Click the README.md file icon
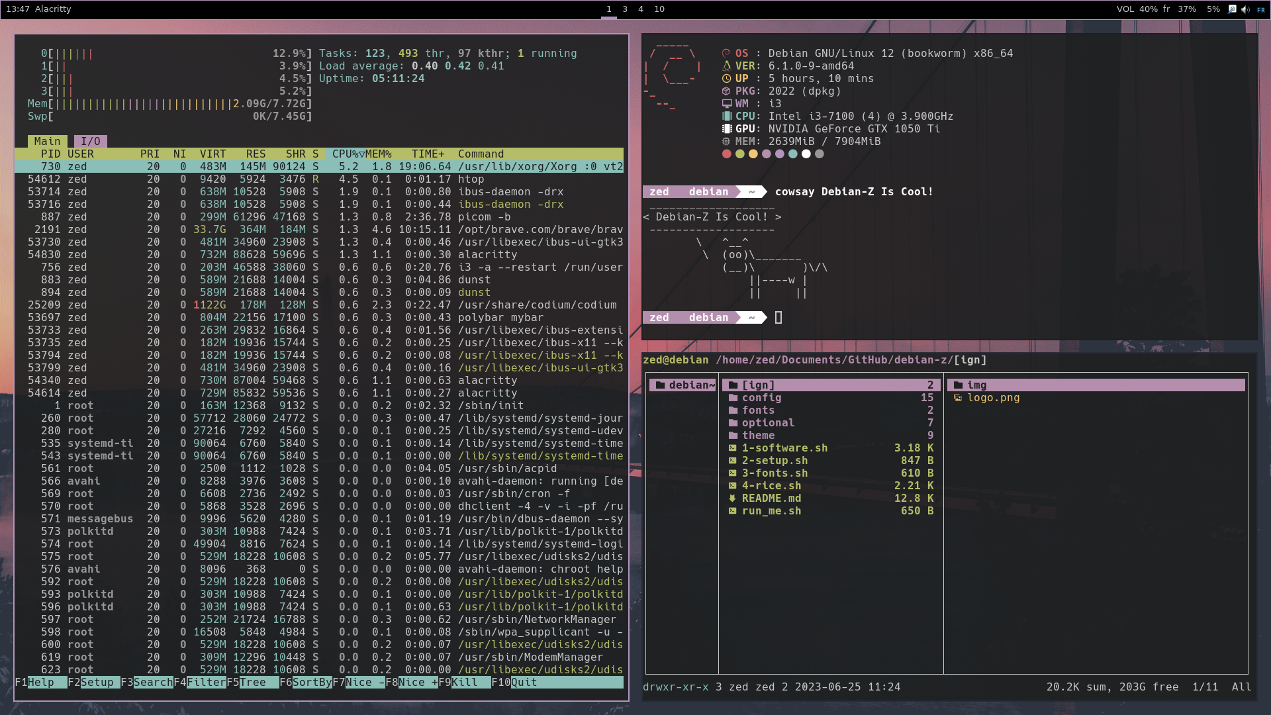The height and width of the screenshot is (715, 1271). 733,498
